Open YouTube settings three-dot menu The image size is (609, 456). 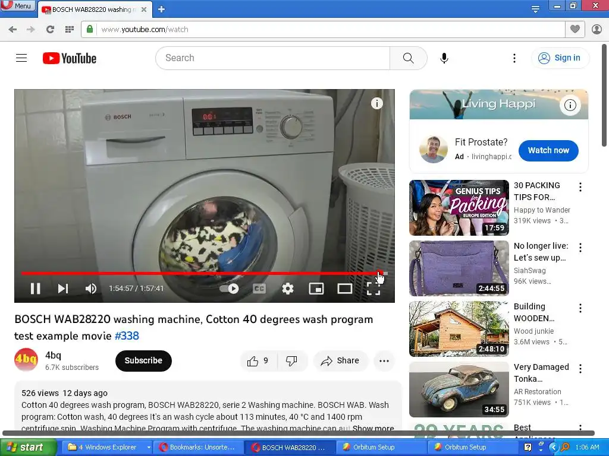point(514,58)
